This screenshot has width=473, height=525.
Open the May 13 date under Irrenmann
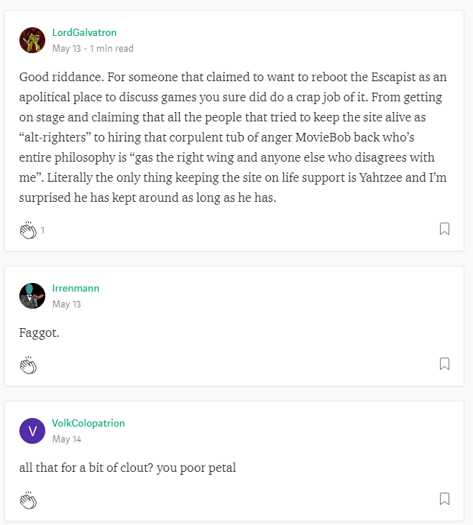pyautogui.click(x=67, y=305)
